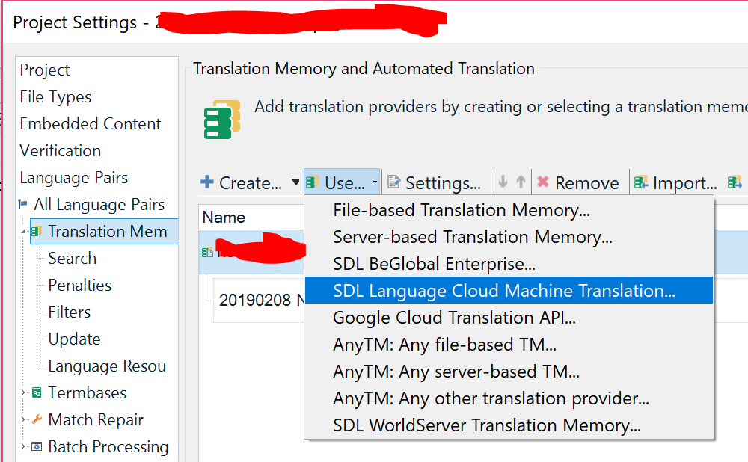Click the flag icon by All Language Pairs
This screenshot has width=748, height=462.
tap(23, 205)
